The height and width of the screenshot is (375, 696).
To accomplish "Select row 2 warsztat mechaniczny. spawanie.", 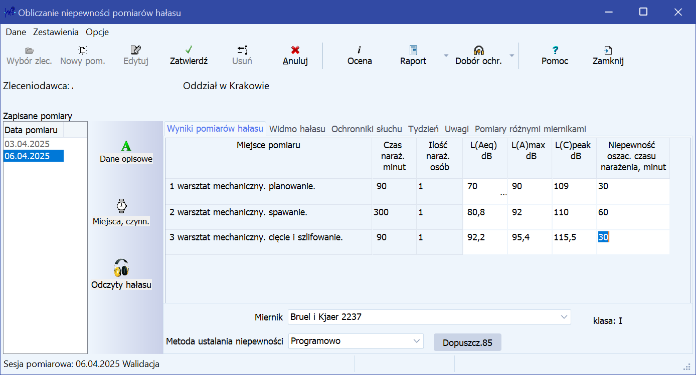I will click(x=268, y=217).
